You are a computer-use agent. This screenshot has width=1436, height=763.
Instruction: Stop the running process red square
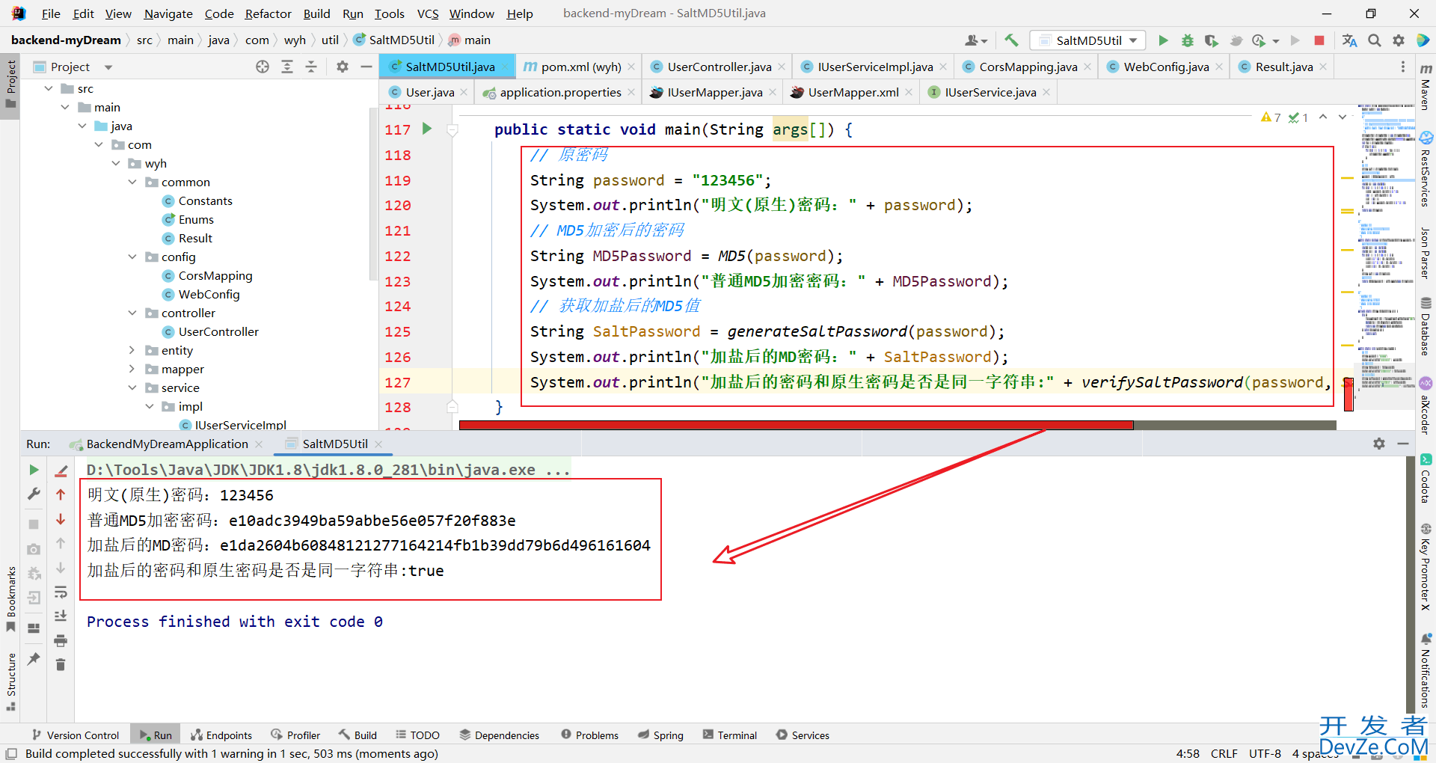click(1319, 40)
